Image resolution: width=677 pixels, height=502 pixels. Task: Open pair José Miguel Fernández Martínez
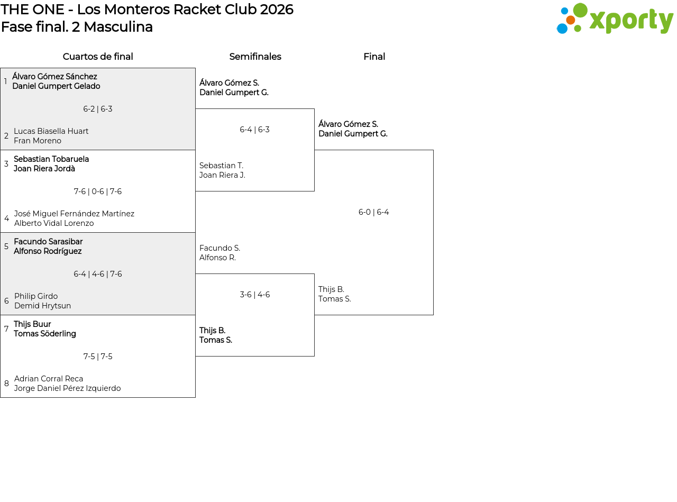click(74, 218)
